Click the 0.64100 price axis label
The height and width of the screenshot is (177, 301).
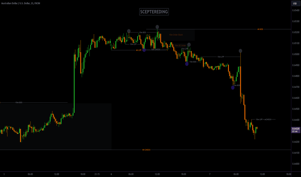tap(296, 153)
